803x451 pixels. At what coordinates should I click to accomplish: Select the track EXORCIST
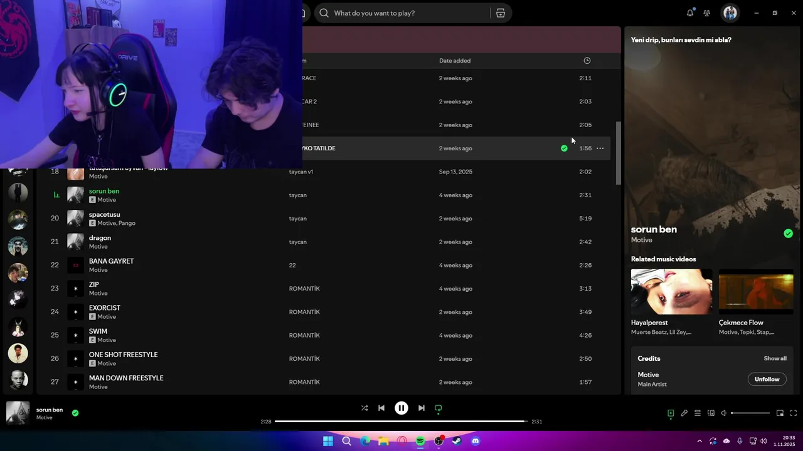click(x=104, y=308)
